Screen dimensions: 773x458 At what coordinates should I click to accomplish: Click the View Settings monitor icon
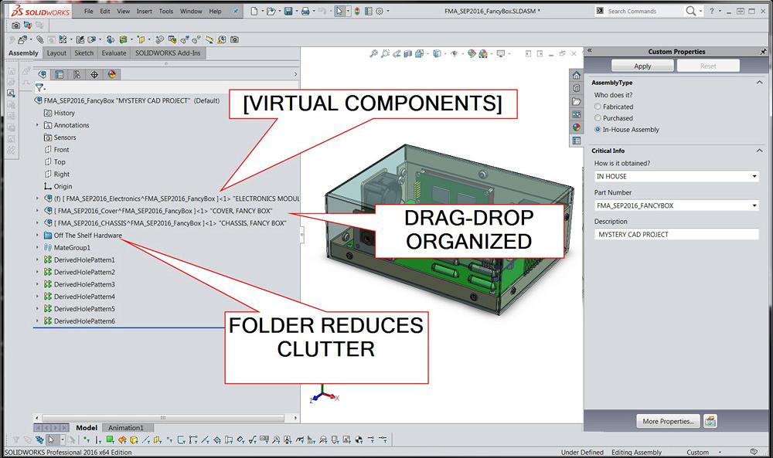click(501, 53)
